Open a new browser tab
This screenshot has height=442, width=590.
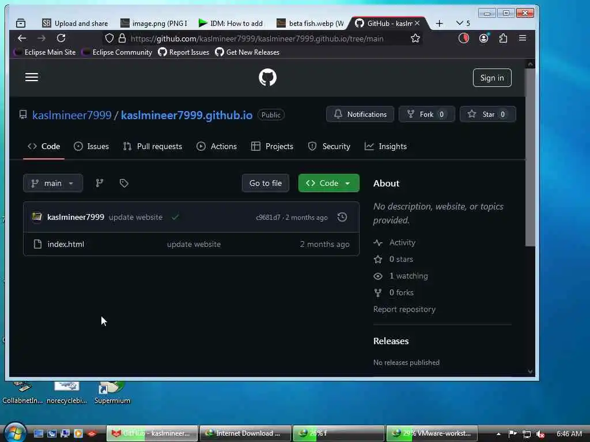439,23
